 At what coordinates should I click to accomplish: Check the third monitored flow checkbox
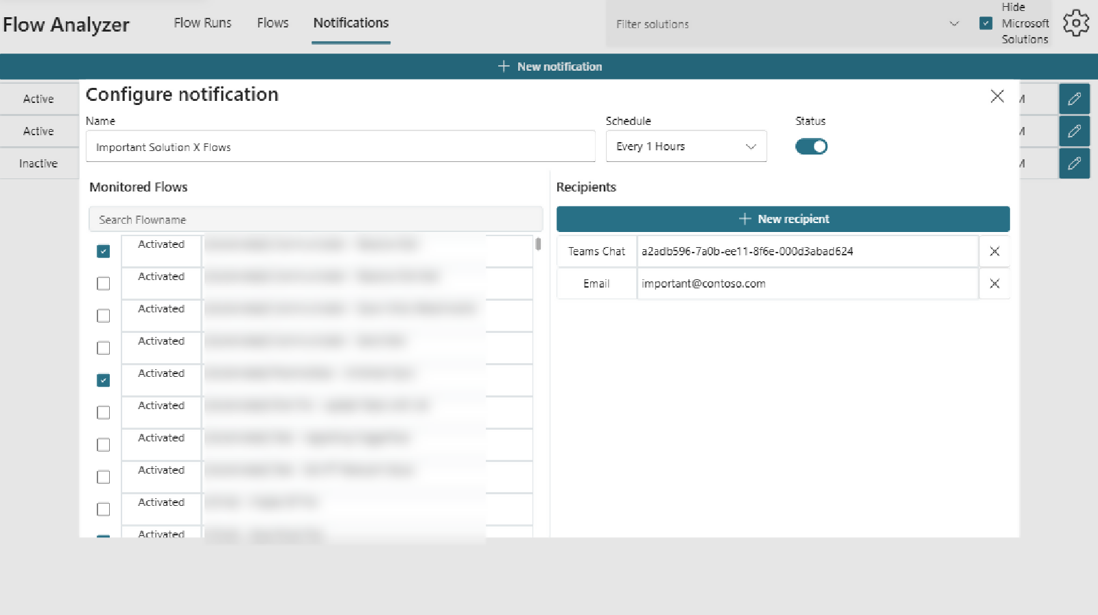[x=104, y=316]
